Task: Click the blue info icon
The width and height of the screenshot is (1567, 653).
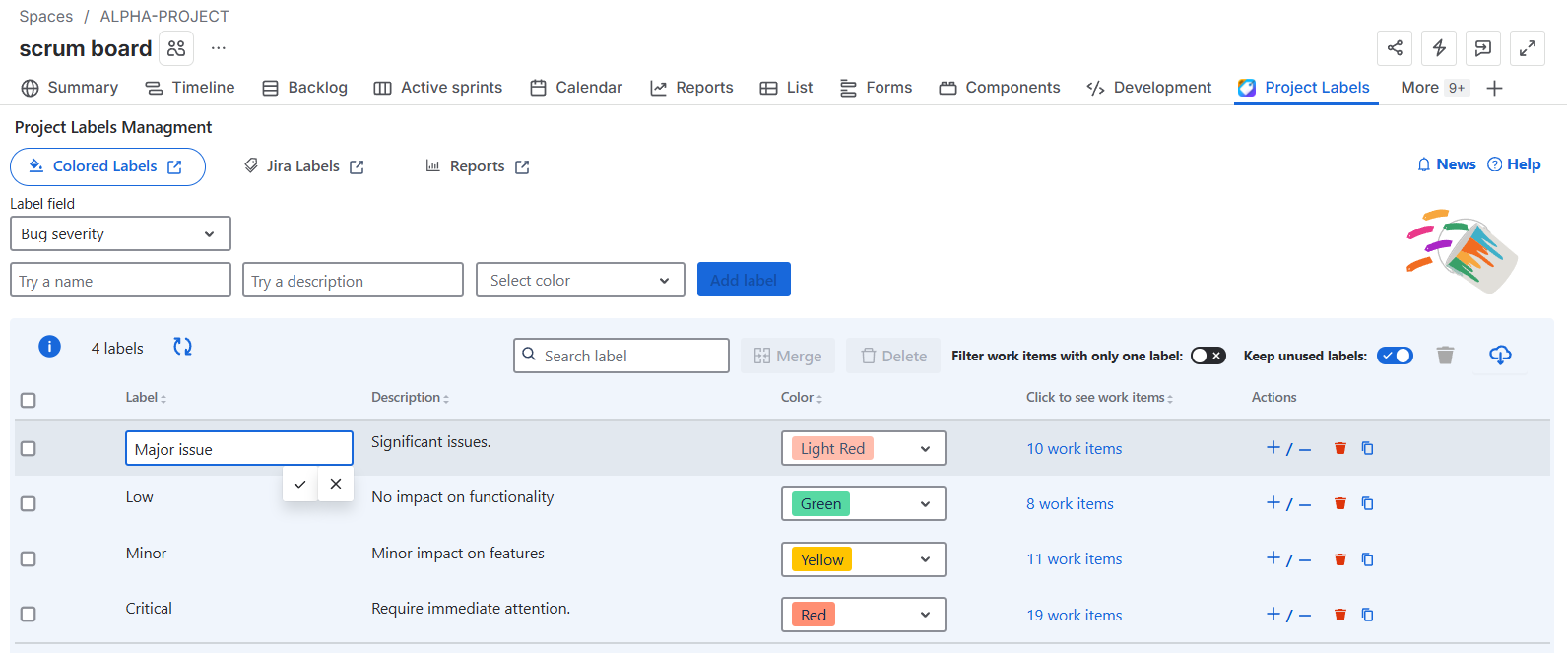Action: click(x=49, y=347)
